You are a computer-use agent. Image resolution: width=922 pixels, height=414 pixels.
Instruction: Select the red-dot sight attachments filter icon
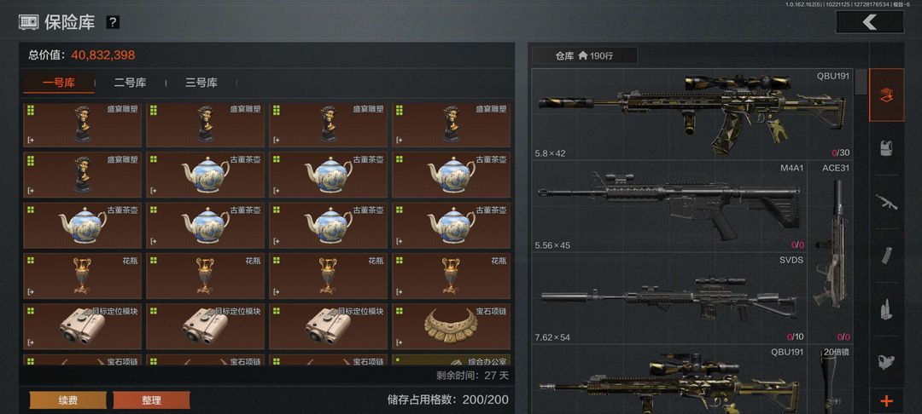886,362
